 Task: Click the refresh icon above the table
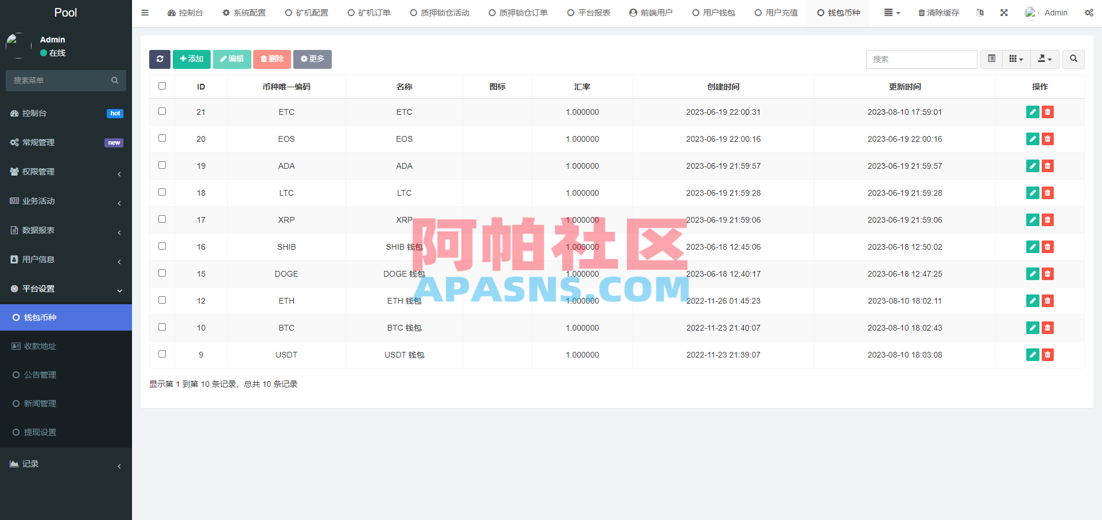click(x=160, y=59)
